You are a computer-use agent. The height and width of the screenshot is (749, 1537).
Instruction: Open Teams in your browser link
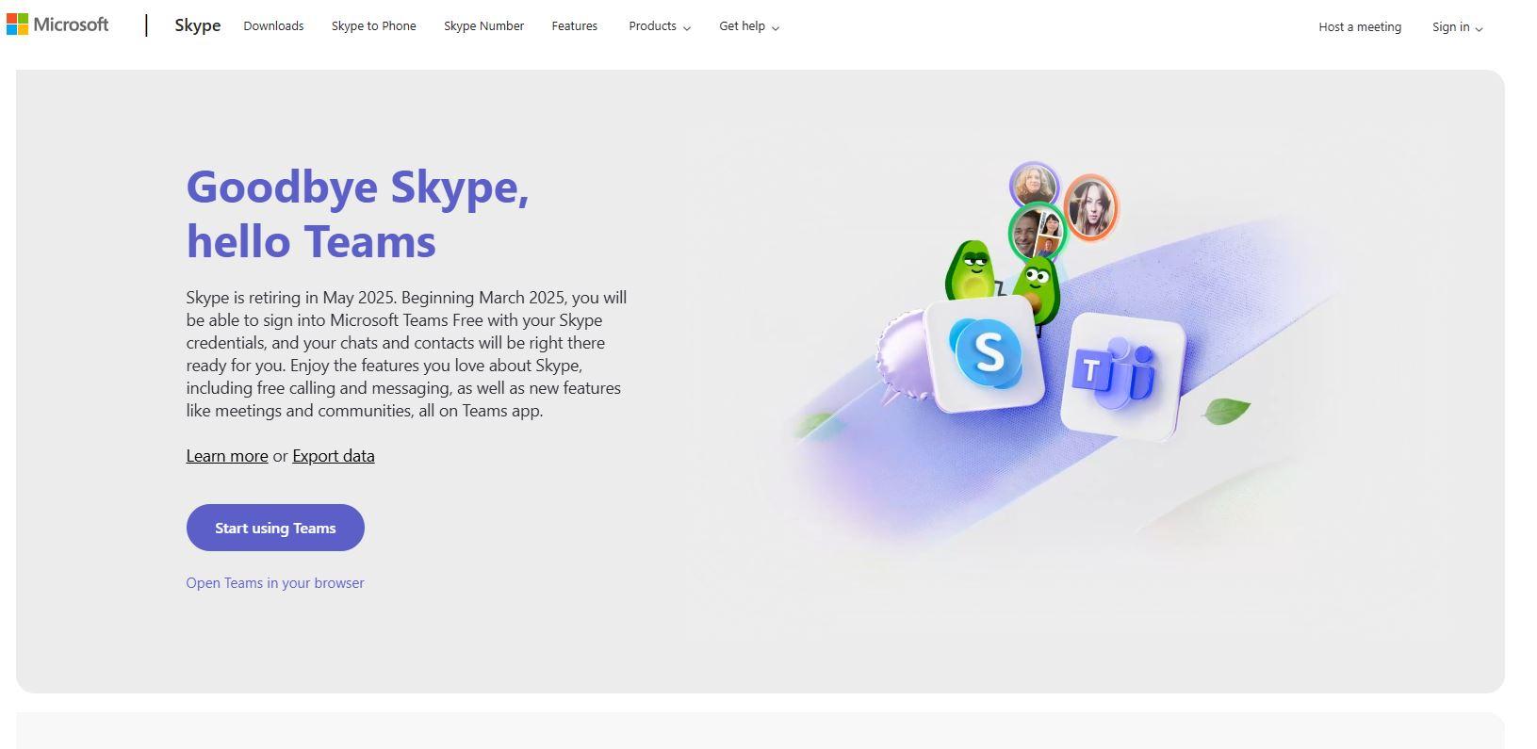(x=275, y=583)
